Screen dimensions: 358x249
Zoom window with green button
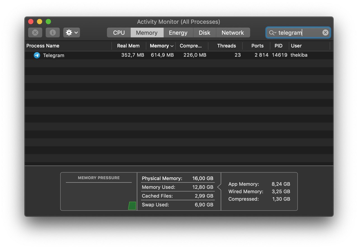48,22
